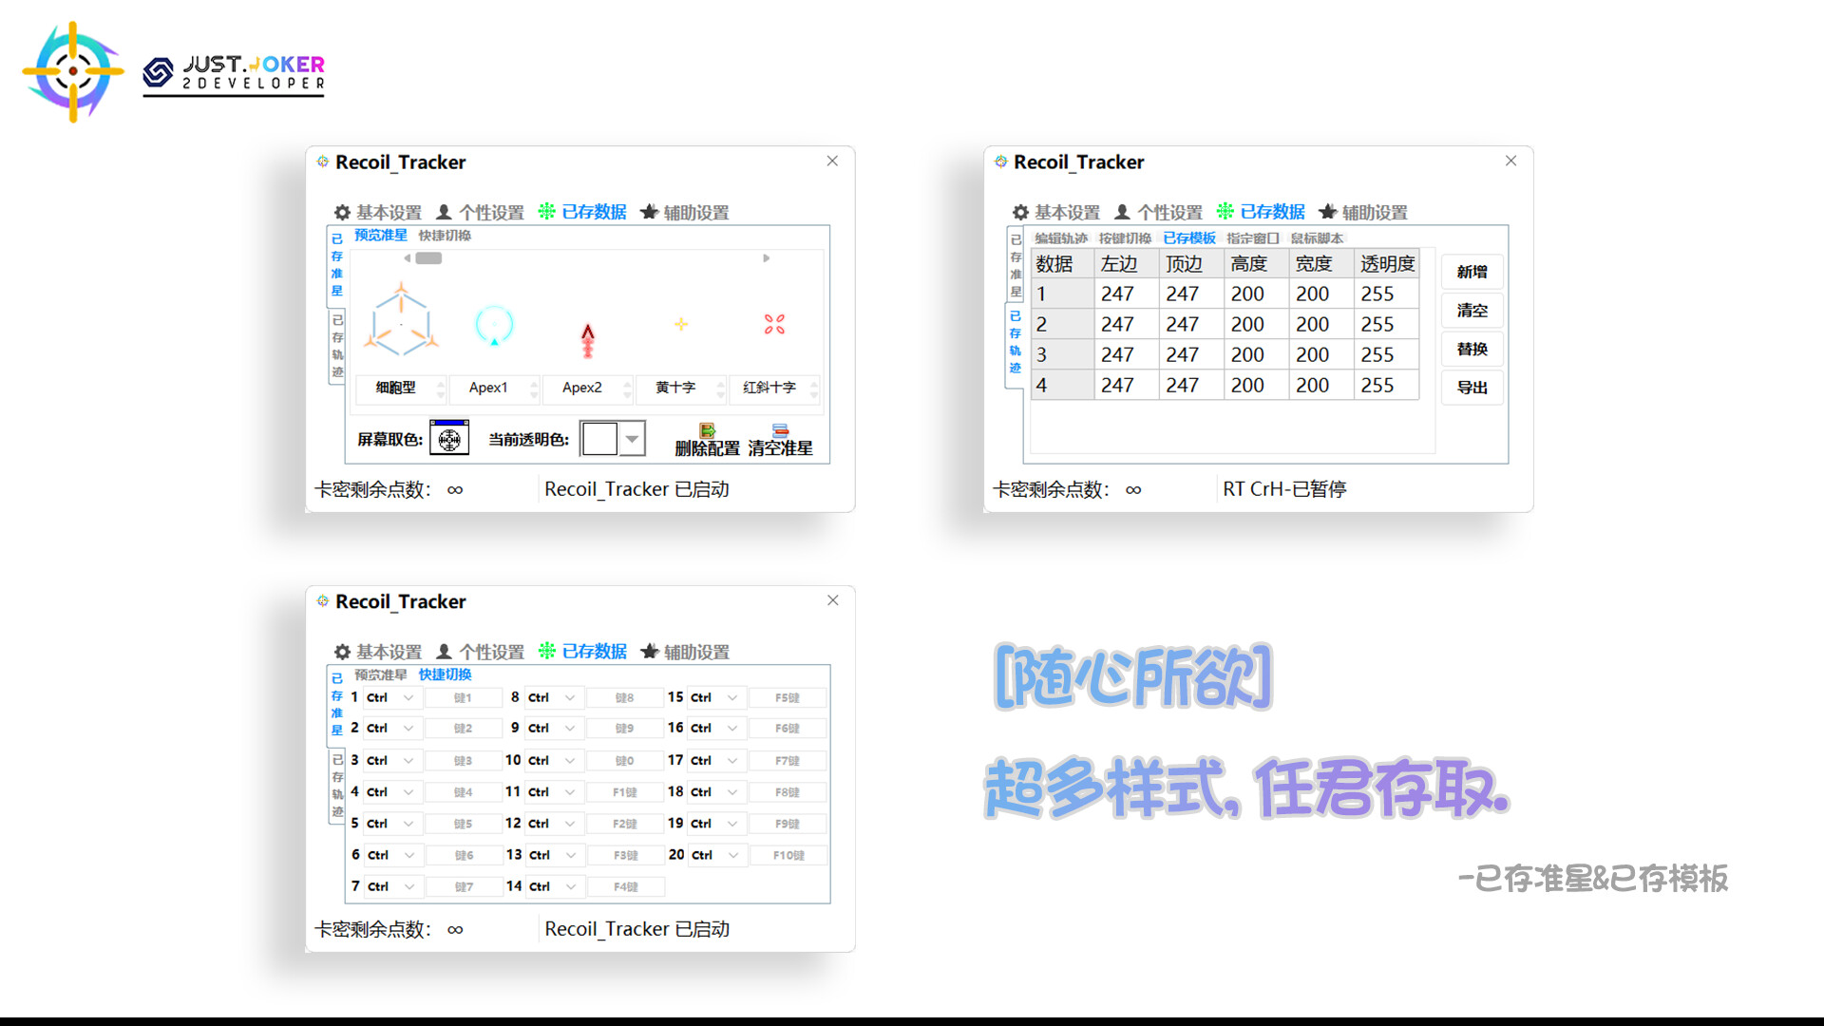
Task: Click the 辅助设置 star icon
Action: click(x=651, y=213)
